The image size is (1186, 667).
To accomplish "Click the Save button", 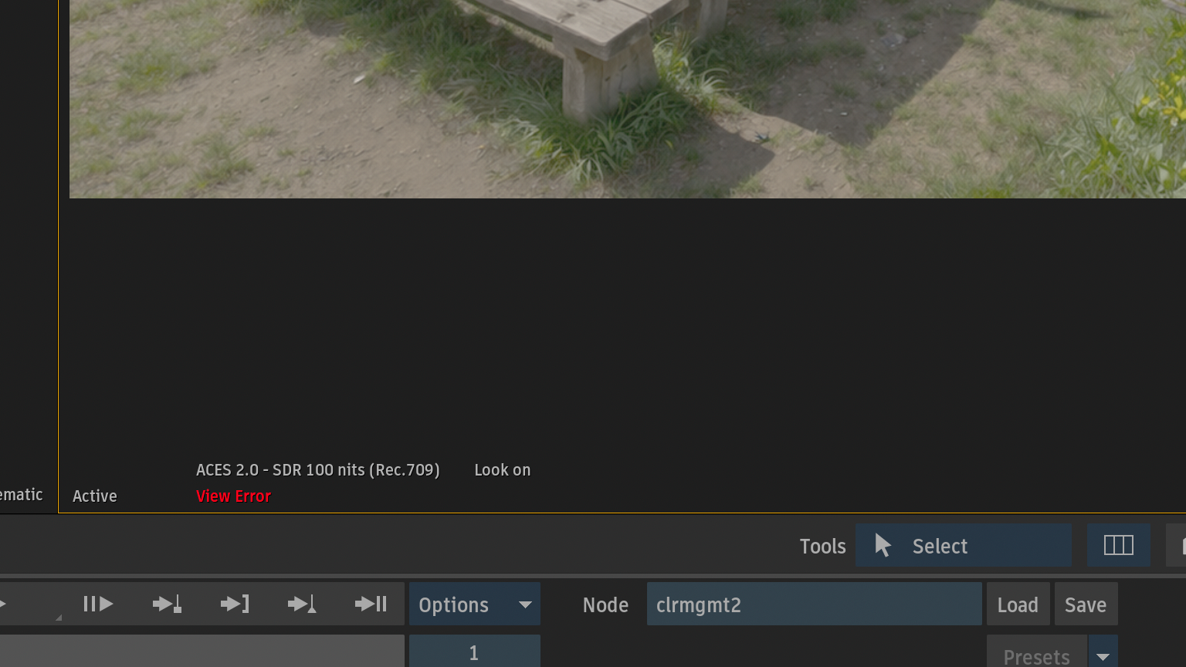I will [x=1085, y=604].
